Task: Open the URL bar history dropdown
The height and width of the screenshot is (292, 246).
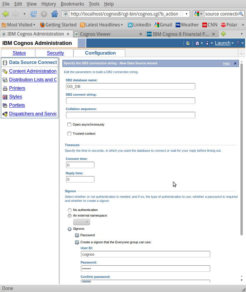Action: coord(187,14)
